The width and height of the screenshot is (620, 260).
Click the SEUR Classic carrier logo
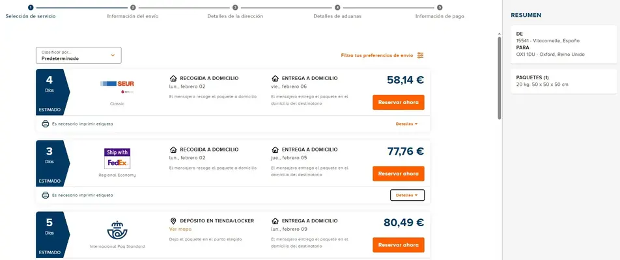click(x=117, y=86)
